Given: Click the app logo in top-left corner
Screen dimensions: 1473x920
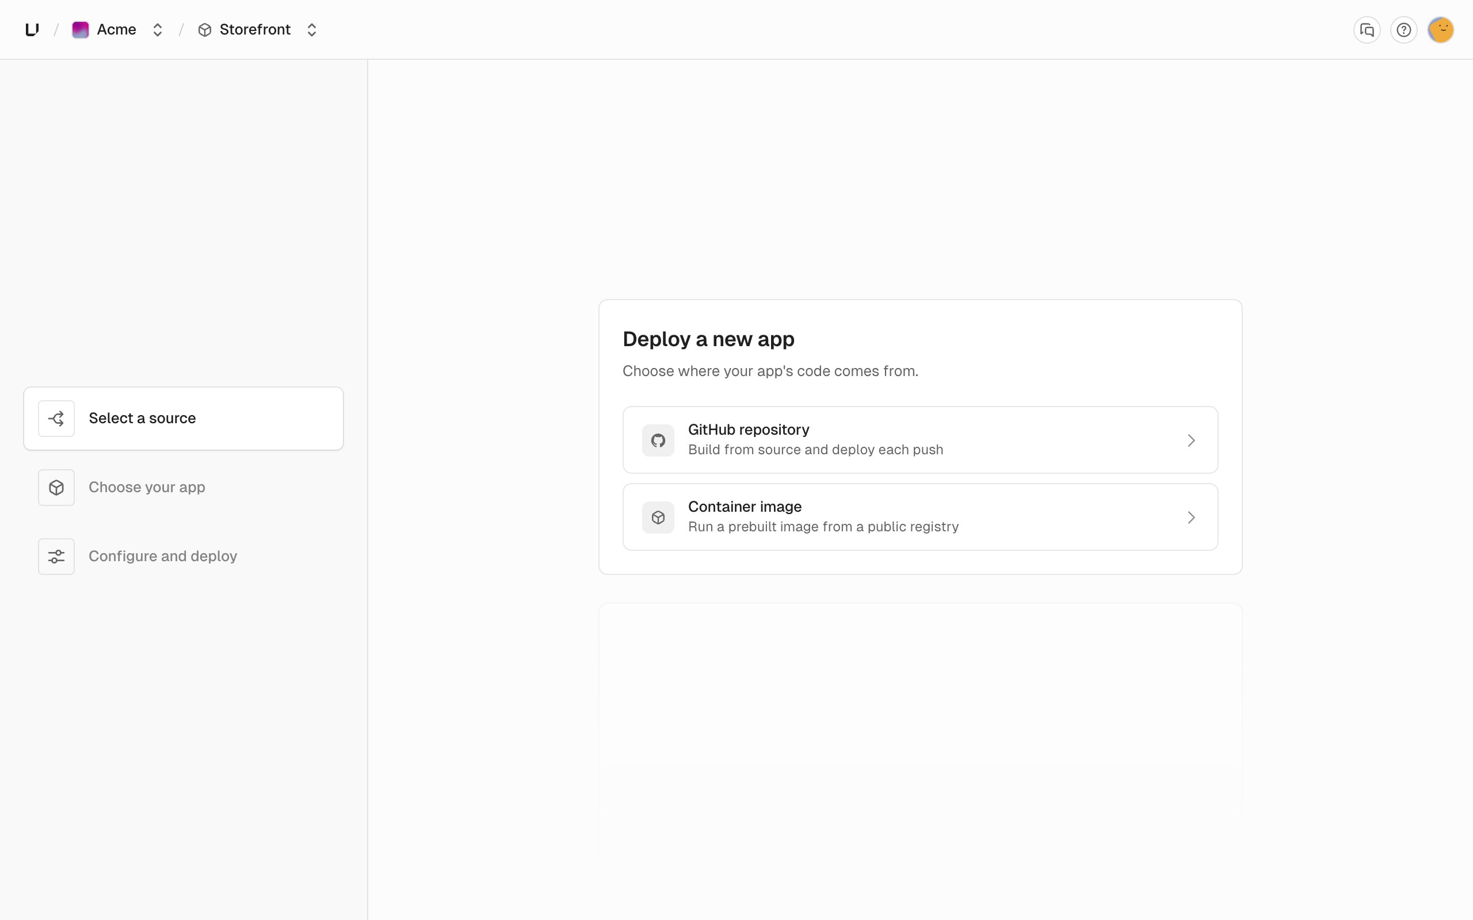Looking at the screenshot, I should point(32,29).
